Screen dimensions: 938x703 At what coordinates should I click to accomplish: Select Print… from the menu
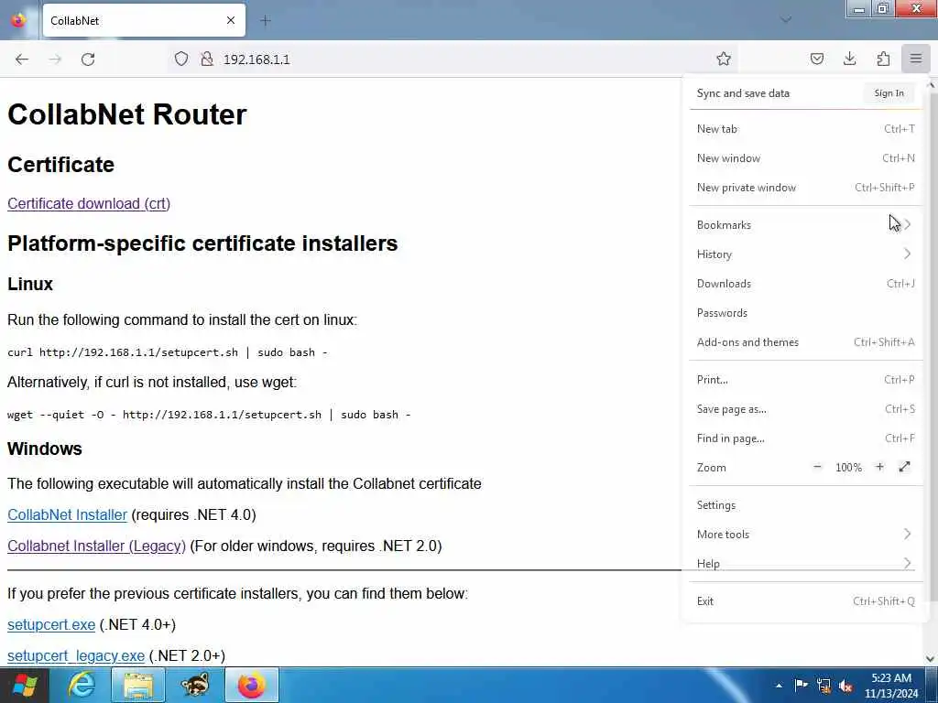pyautogui.click(x=805, y=380)
